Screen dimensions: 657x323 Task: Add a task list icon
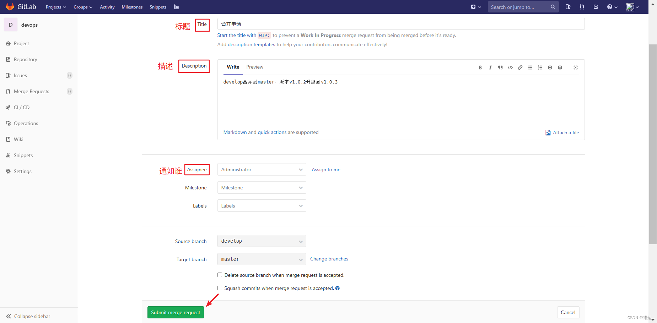(550, 68)
